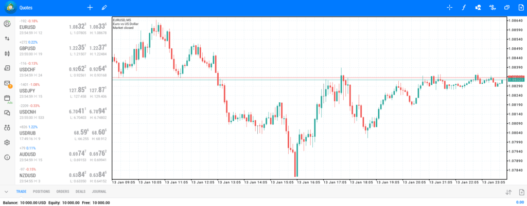Image resolution: width=527 pixels, height=206 pixels.
Task: Open the candlestick chart sidebar icon
Action: tap(7, 53)
